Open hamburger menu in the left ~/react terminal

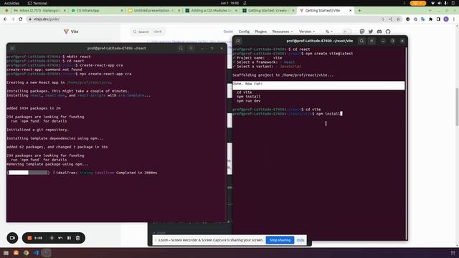(x=191, y=48)
